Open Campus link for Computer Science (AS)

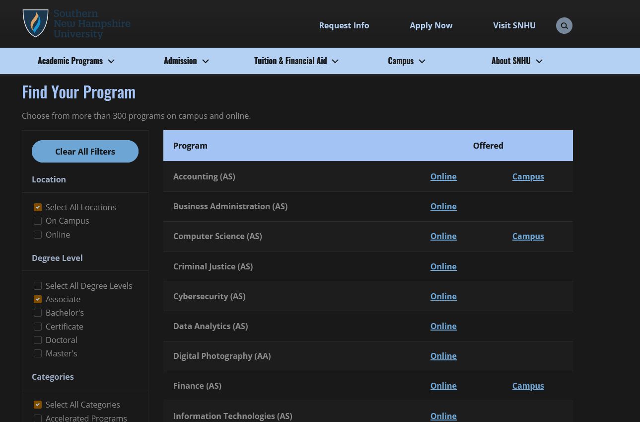coord(528,236)
